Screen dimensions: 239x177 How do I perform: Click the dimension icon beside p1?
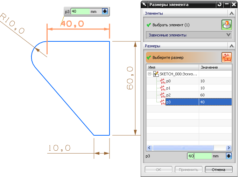click(x=162, y=88)
